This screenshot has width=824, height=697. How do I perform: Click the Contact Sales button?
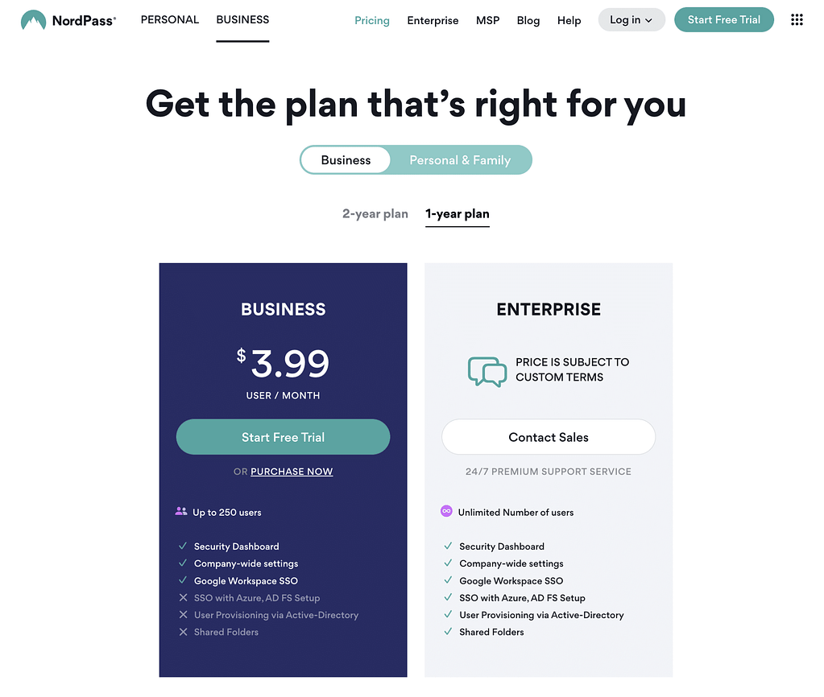pos(549,437)
